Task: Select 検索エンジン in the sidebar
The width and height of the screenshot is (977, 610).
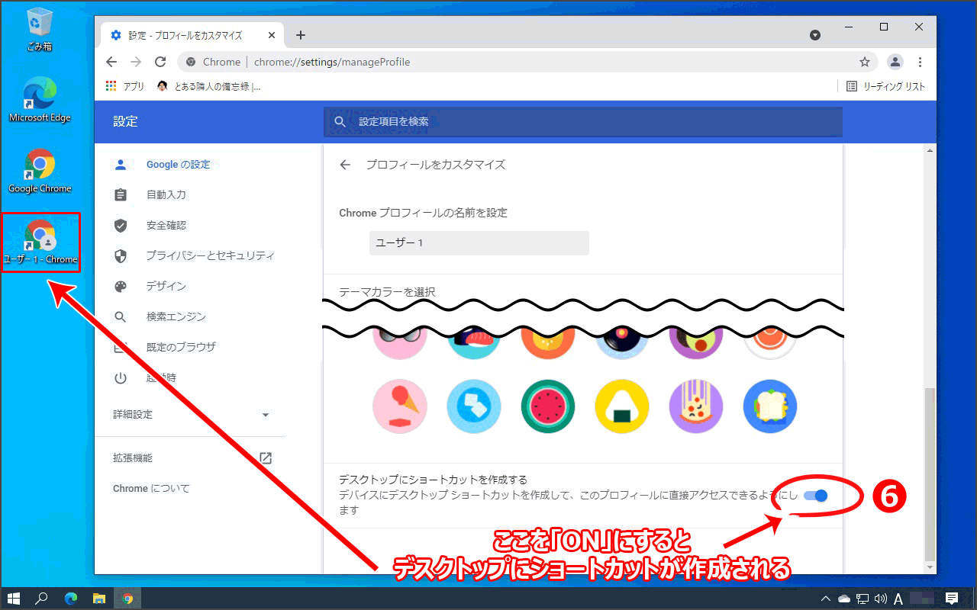Action: (x=176, y=316)
